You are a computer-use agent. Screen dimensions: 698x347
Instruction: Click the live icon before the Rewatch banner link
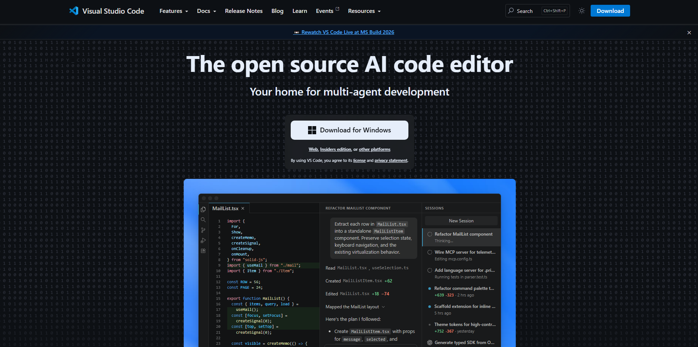(297, 32)
